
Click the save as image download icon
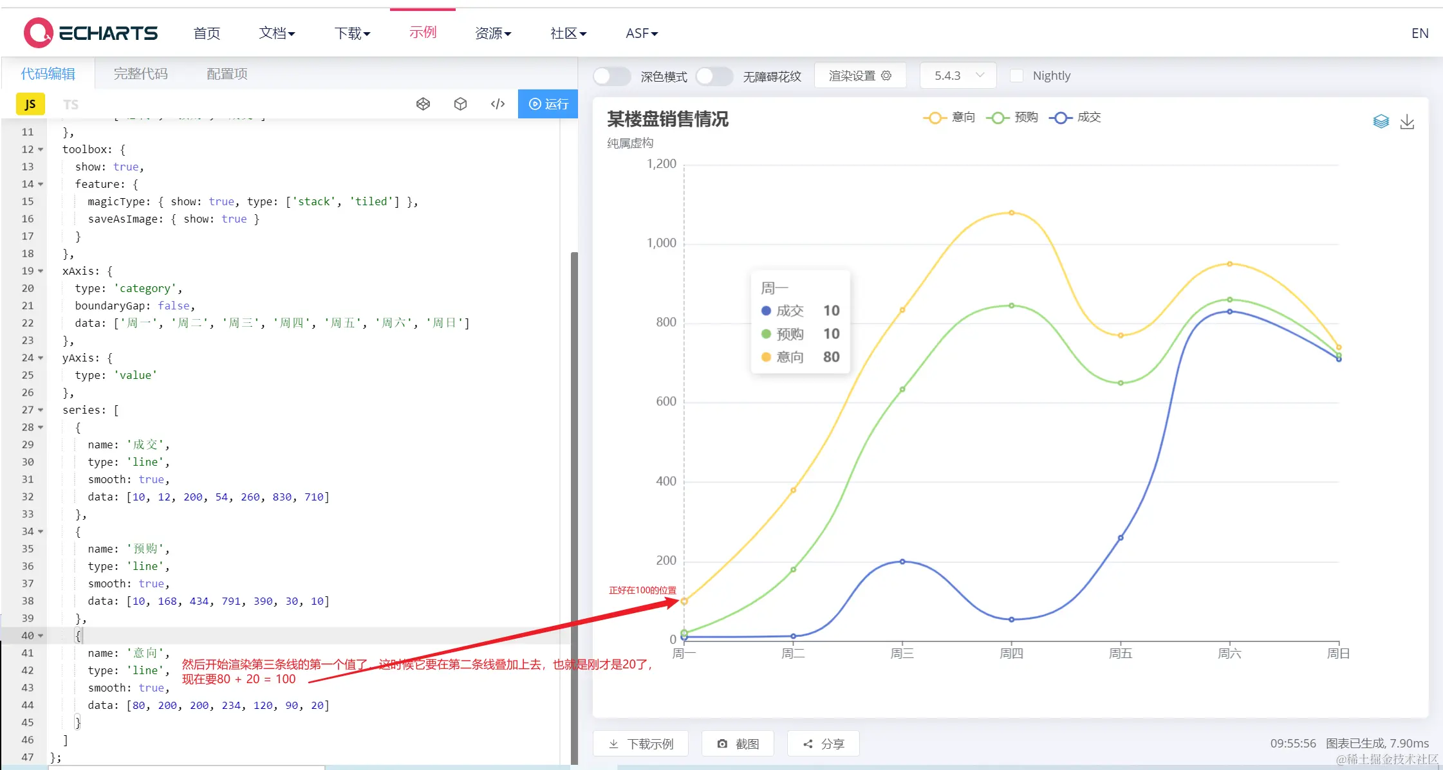pos(1407,122)
